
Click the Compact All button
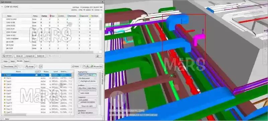[30, 56]
